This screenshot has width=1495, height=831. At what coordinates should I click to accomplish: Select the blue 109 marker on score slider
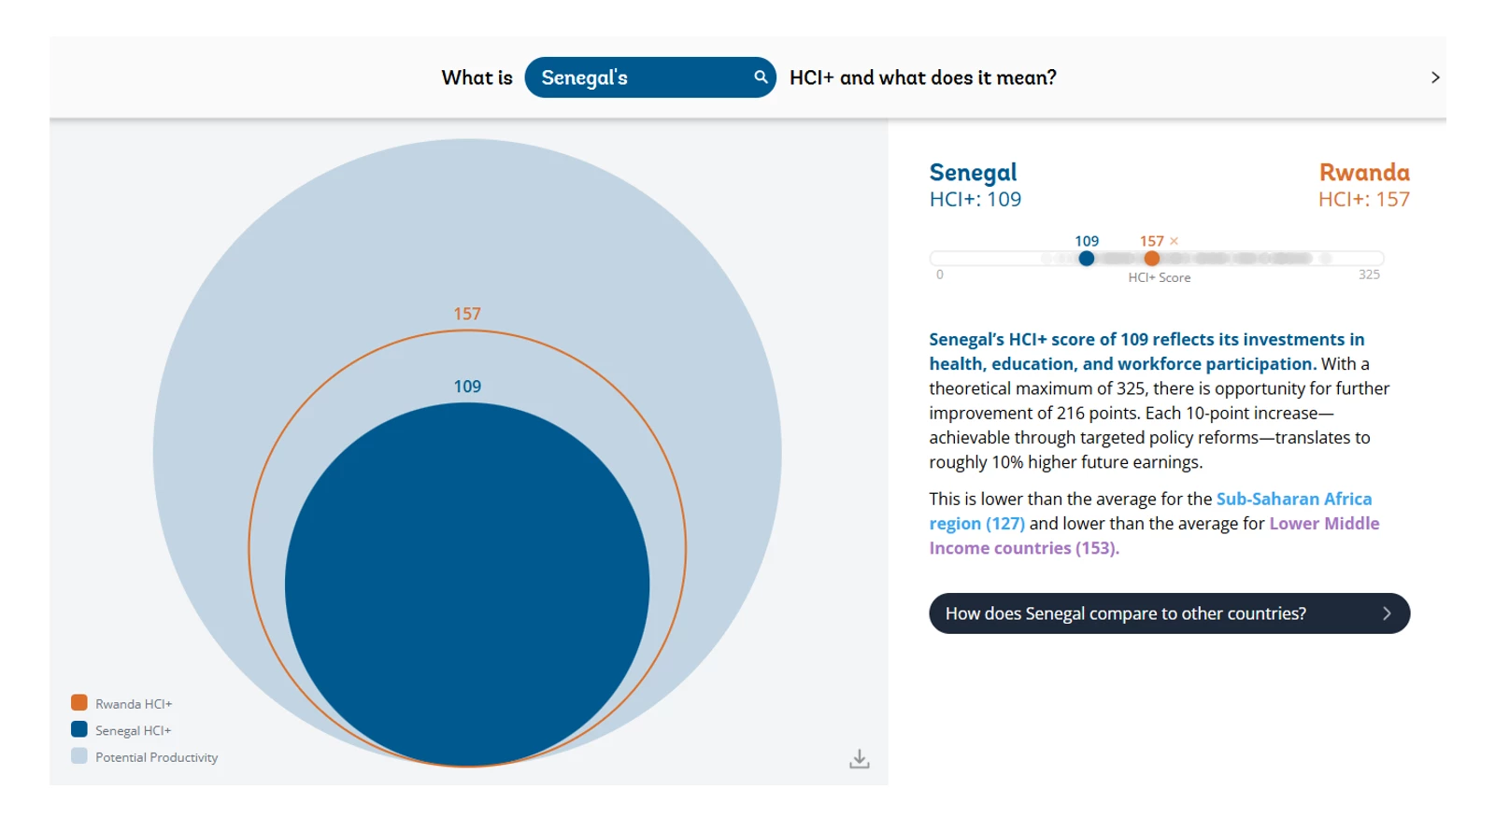click(x=1086, y=259)
